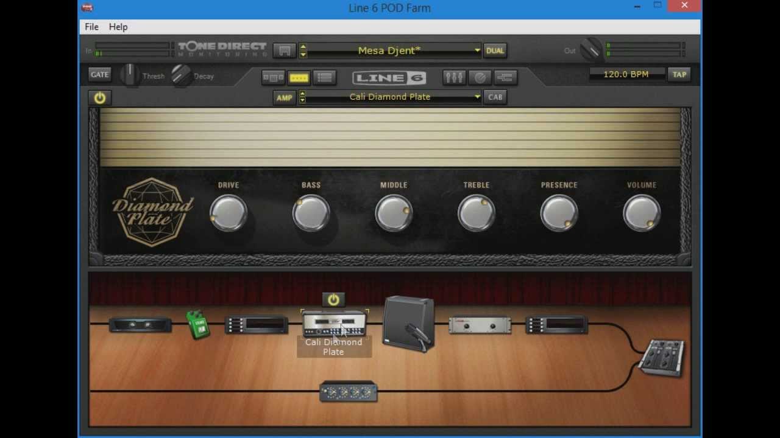
Task: Open the tuner view icon
Action: [x=480, y=77]
